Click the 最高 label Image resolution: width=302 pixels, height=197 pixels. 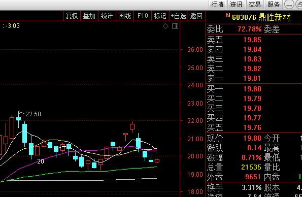[x=272, y=148]
